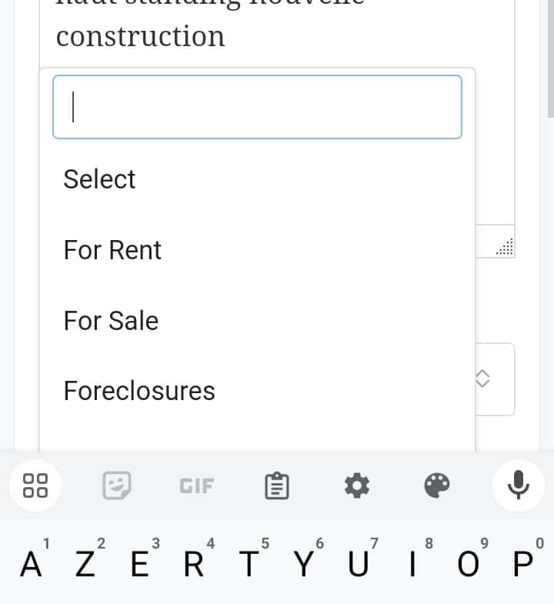
Task: Activate voice input microphone
Action: [518, 486]
